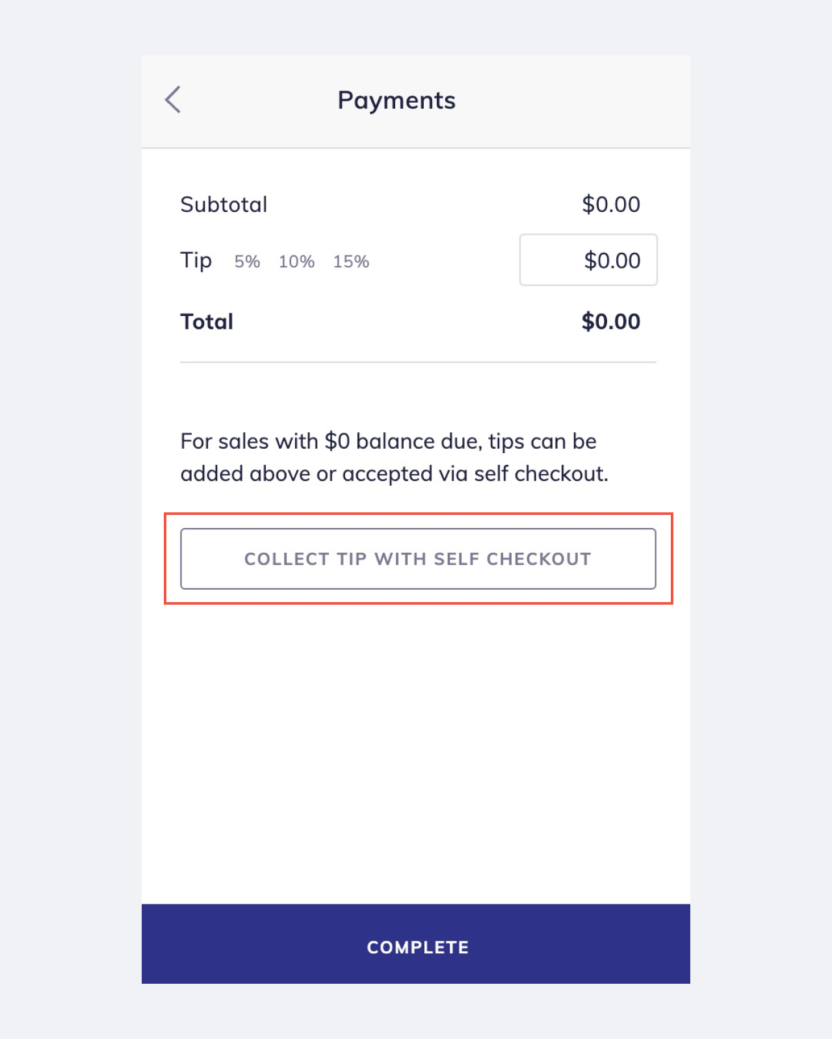Click the tip amount input showing $0.00
832x1039 pixels.
(588, 260)
